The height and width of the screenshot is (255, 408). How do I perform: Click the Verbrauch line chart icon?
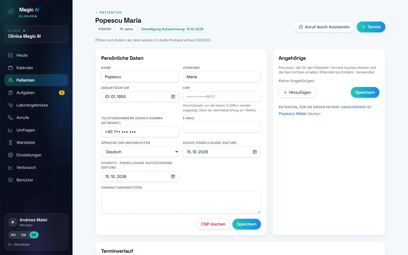[10, 168]
